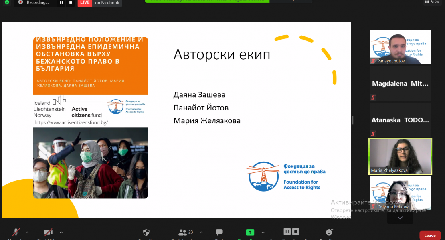The height and width of the screenshot is (240, 445).
Task: Click the Active citizens fund logo
Action: [x=86, y=112]
